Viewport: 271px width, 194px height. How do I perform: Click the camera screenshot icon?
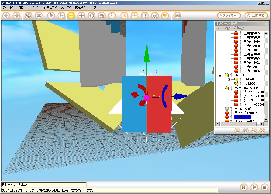point(177,15)
